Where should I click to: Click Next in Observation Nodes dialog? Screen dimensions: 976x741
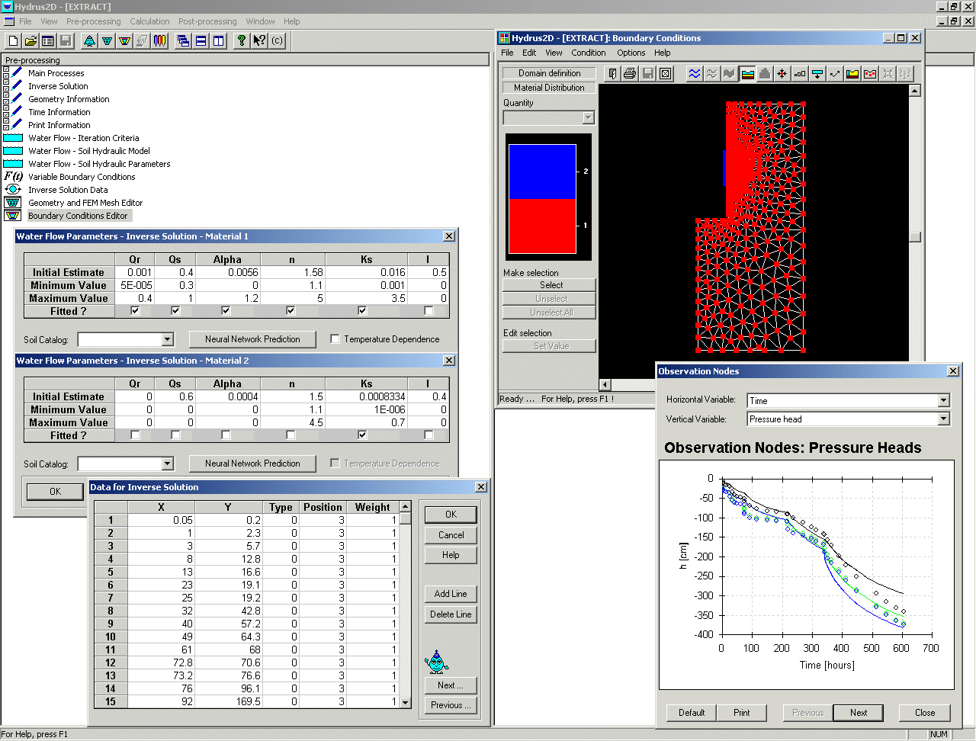859,713
